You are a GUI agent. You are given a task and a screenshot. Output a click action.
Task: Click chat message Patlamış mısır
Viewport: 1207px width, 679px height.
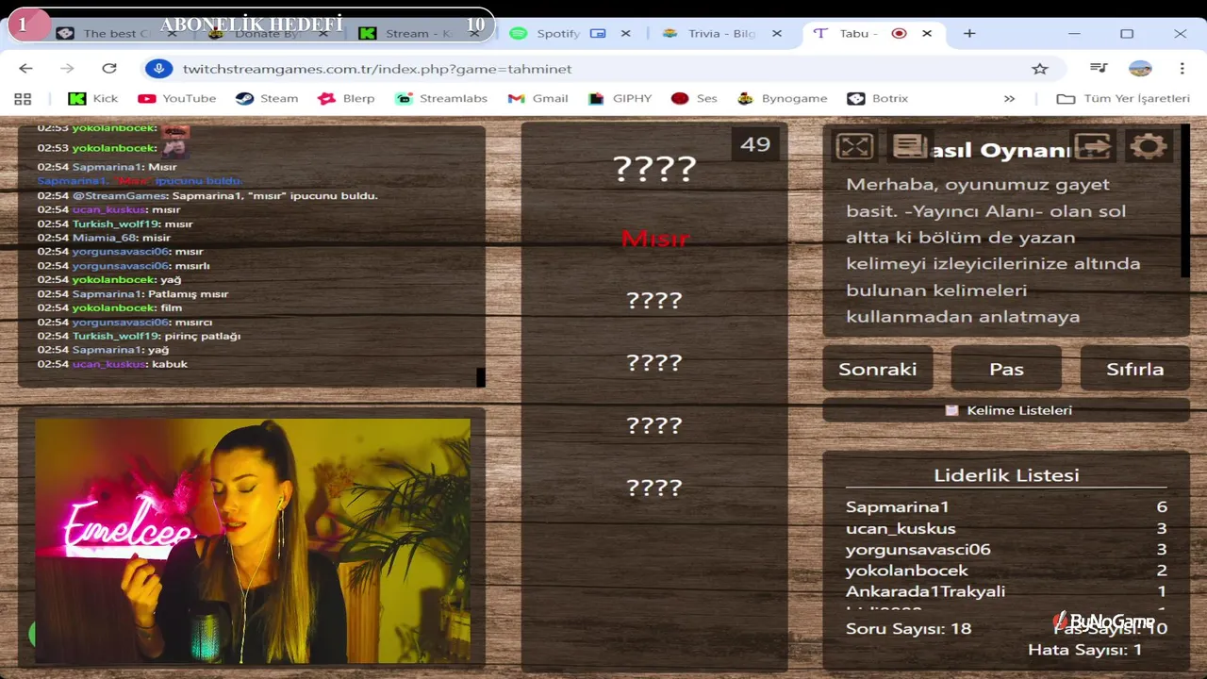133,294
